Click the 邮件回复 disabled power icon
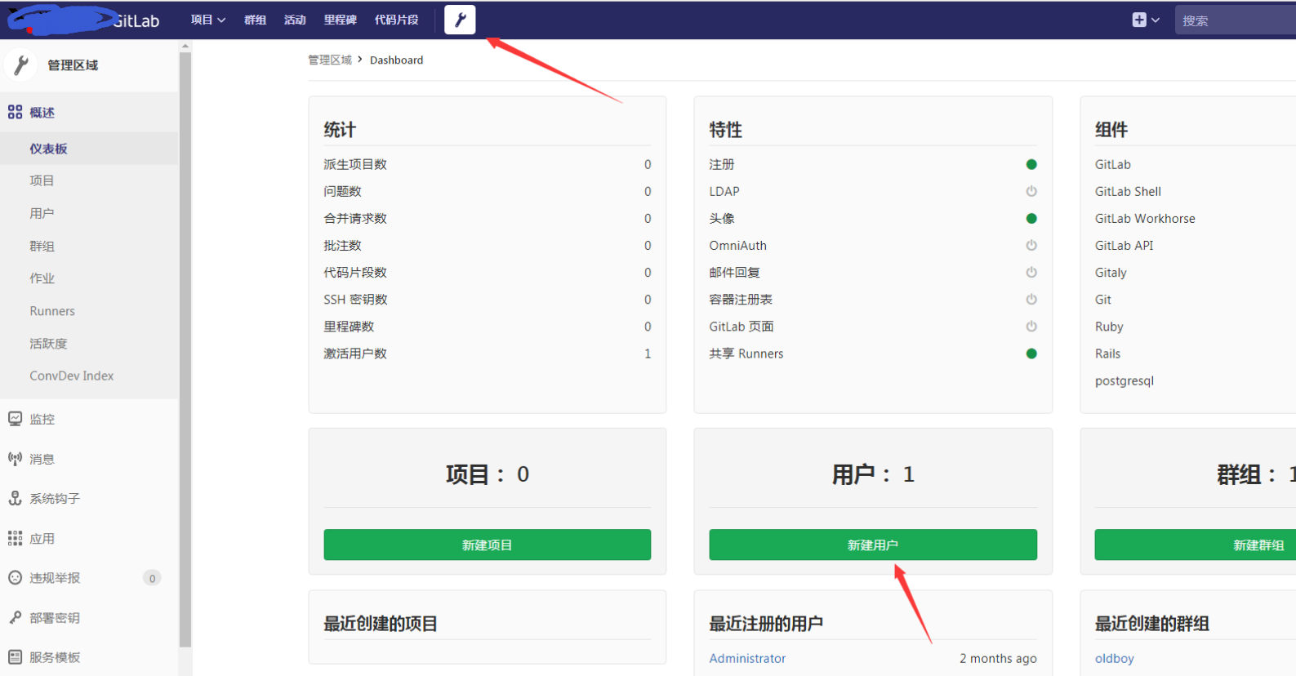The image size is (1296, 676). [x=1031, y=272]
